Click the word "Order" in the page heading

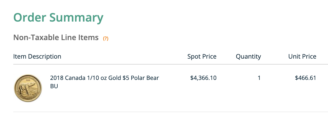coord(29,18)
